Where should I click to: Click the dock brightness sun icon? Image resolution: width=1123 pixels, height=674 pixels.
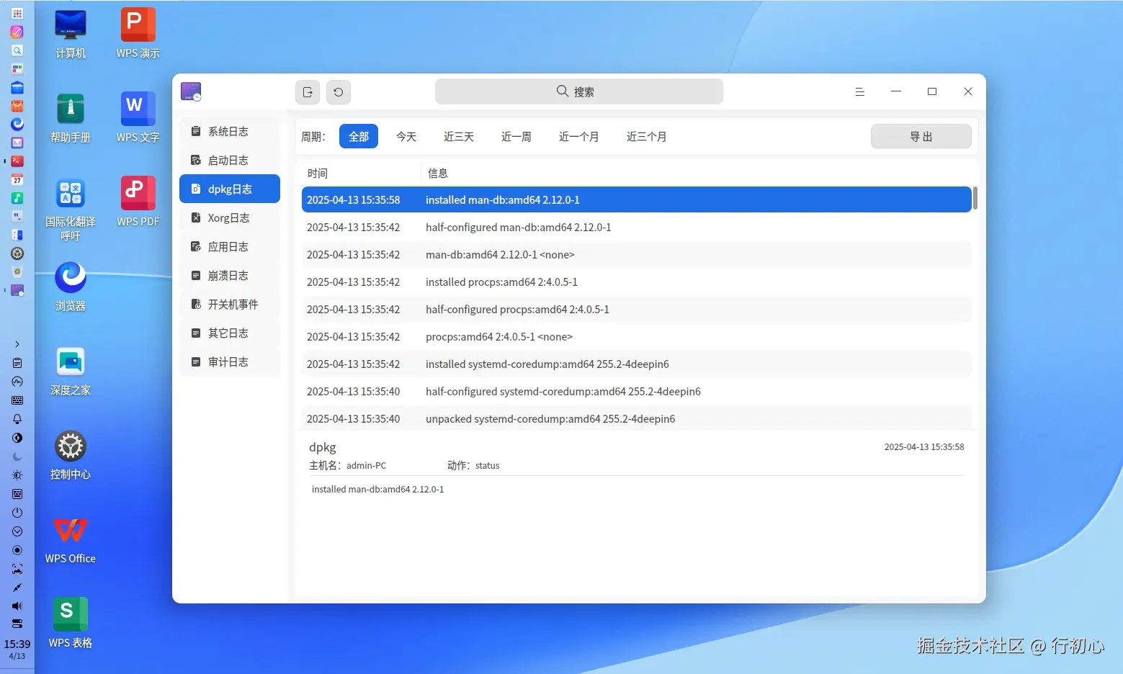click(x=17, y=475)
